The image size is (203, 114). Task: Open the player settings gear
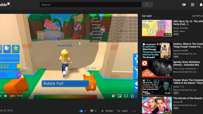(x=113, y=96)
